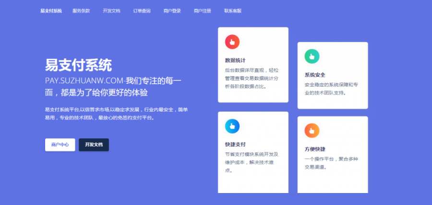432x205 pixels.
Task: Click the red thumbs-up icon above 数据统计
Action: click(232, 42)
